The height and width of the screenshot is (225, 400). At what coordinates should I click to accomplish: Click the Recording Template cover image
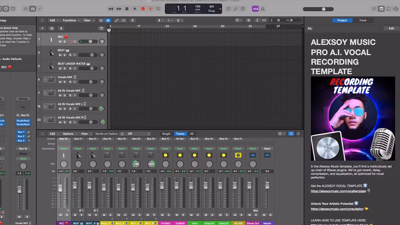click(x=353, y=118)
